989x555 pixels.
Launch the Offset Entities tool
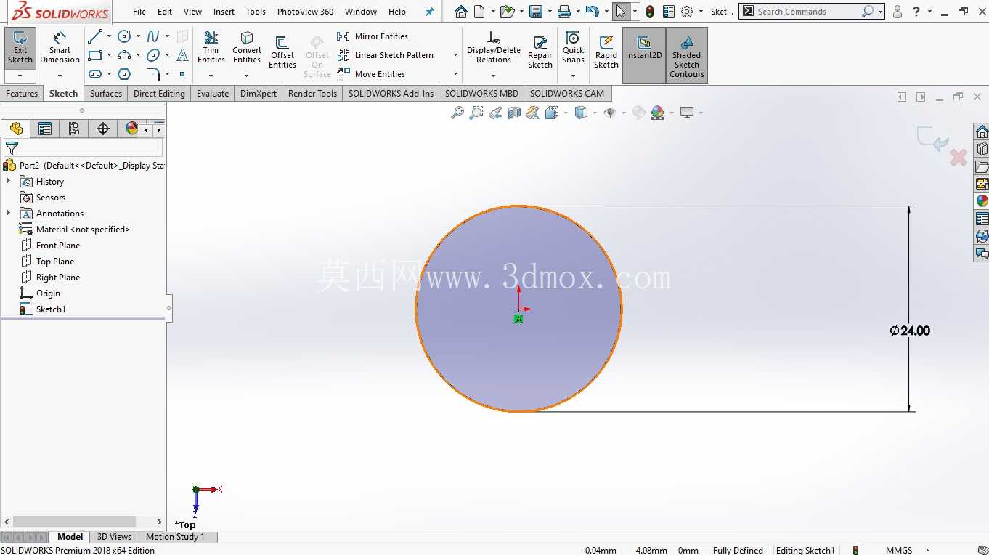[x=282, y=53]
